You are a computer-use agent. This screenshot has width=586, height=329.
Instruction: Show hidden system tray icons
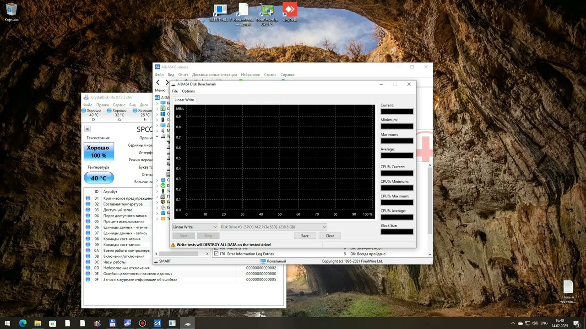(x=513, y=323)
